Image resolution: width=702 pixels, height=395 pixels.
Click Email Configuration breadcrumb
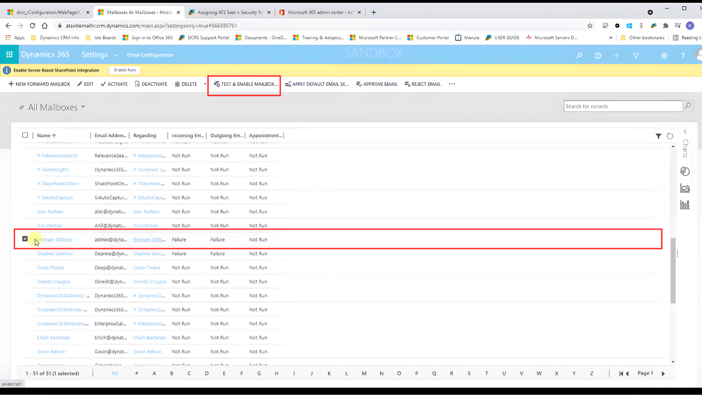(x=150, y=55)
